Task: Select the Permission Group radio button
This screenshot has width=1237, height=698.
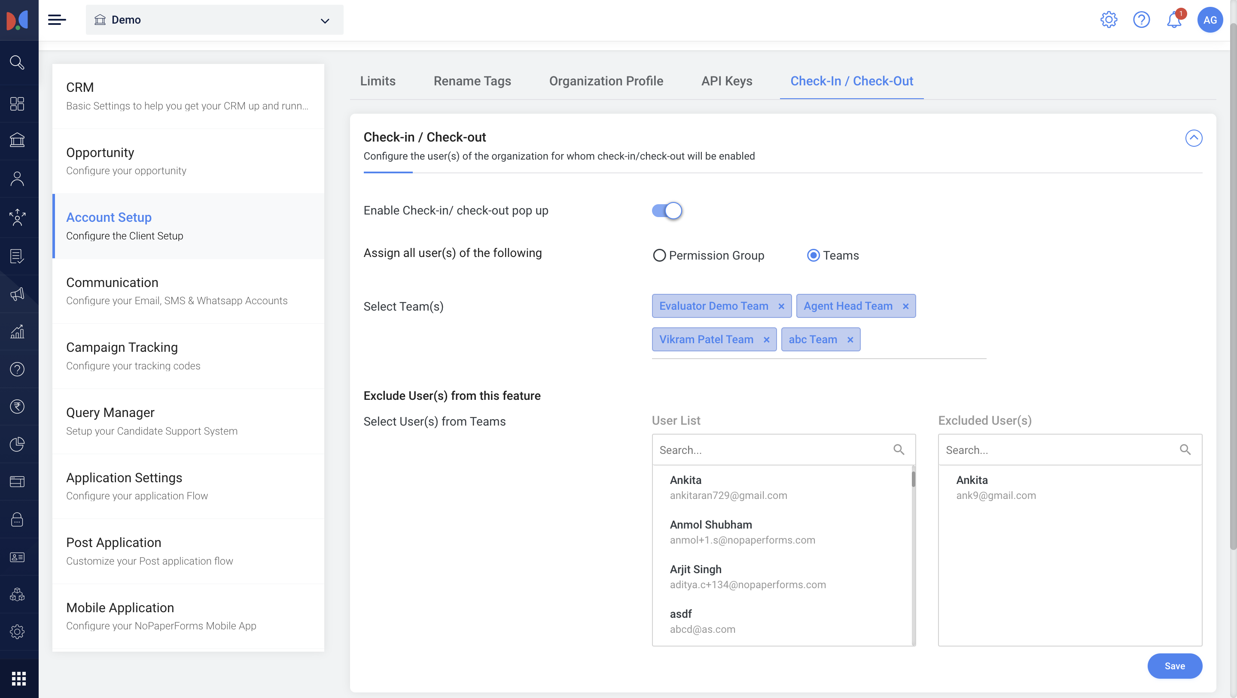Action: (x=659, y=255)
